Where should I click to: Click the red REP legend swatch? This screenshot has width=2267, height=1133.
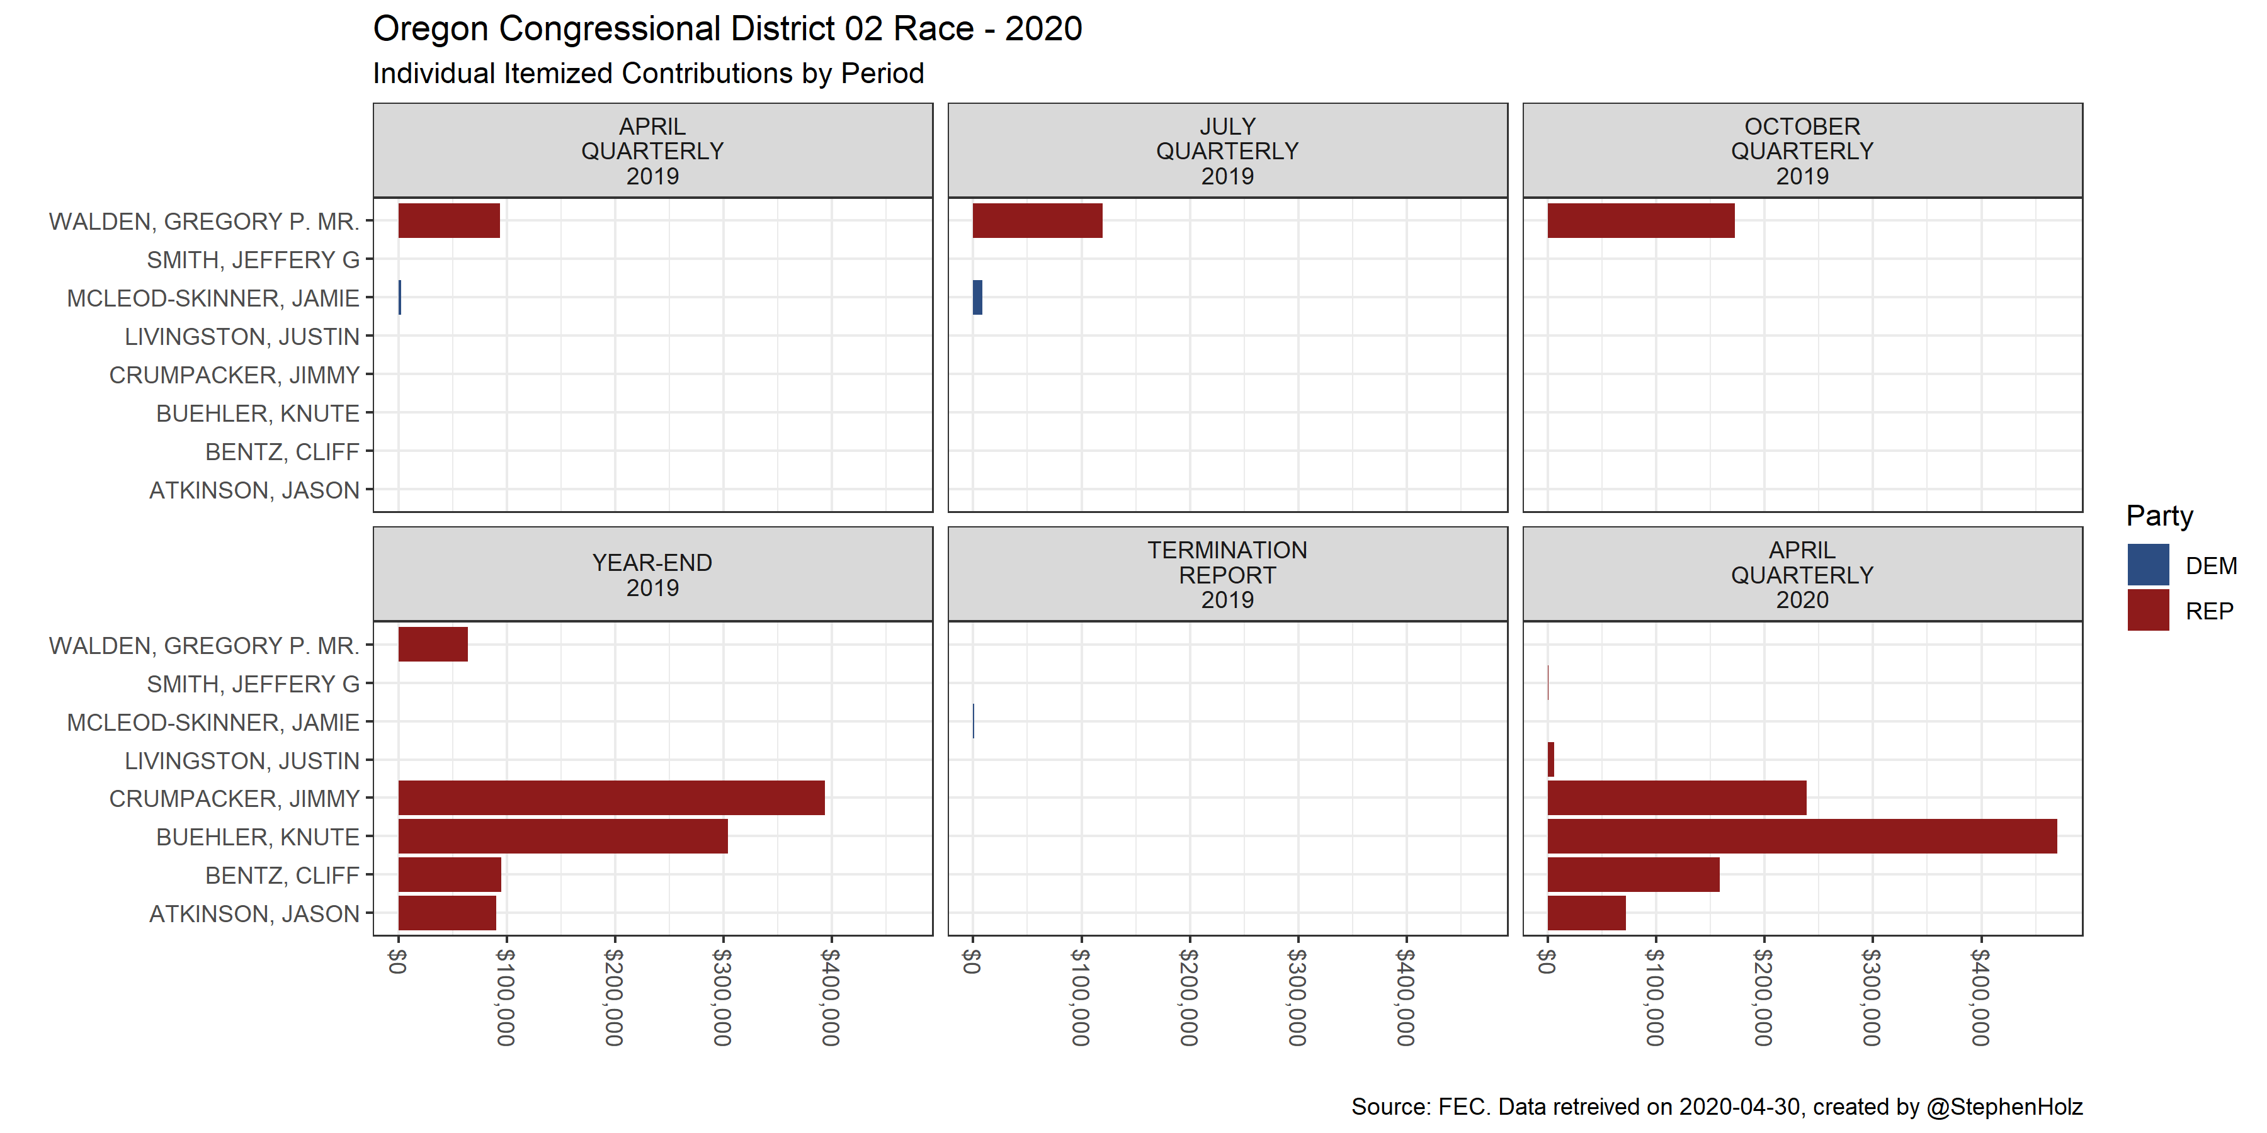(2147, 611)
